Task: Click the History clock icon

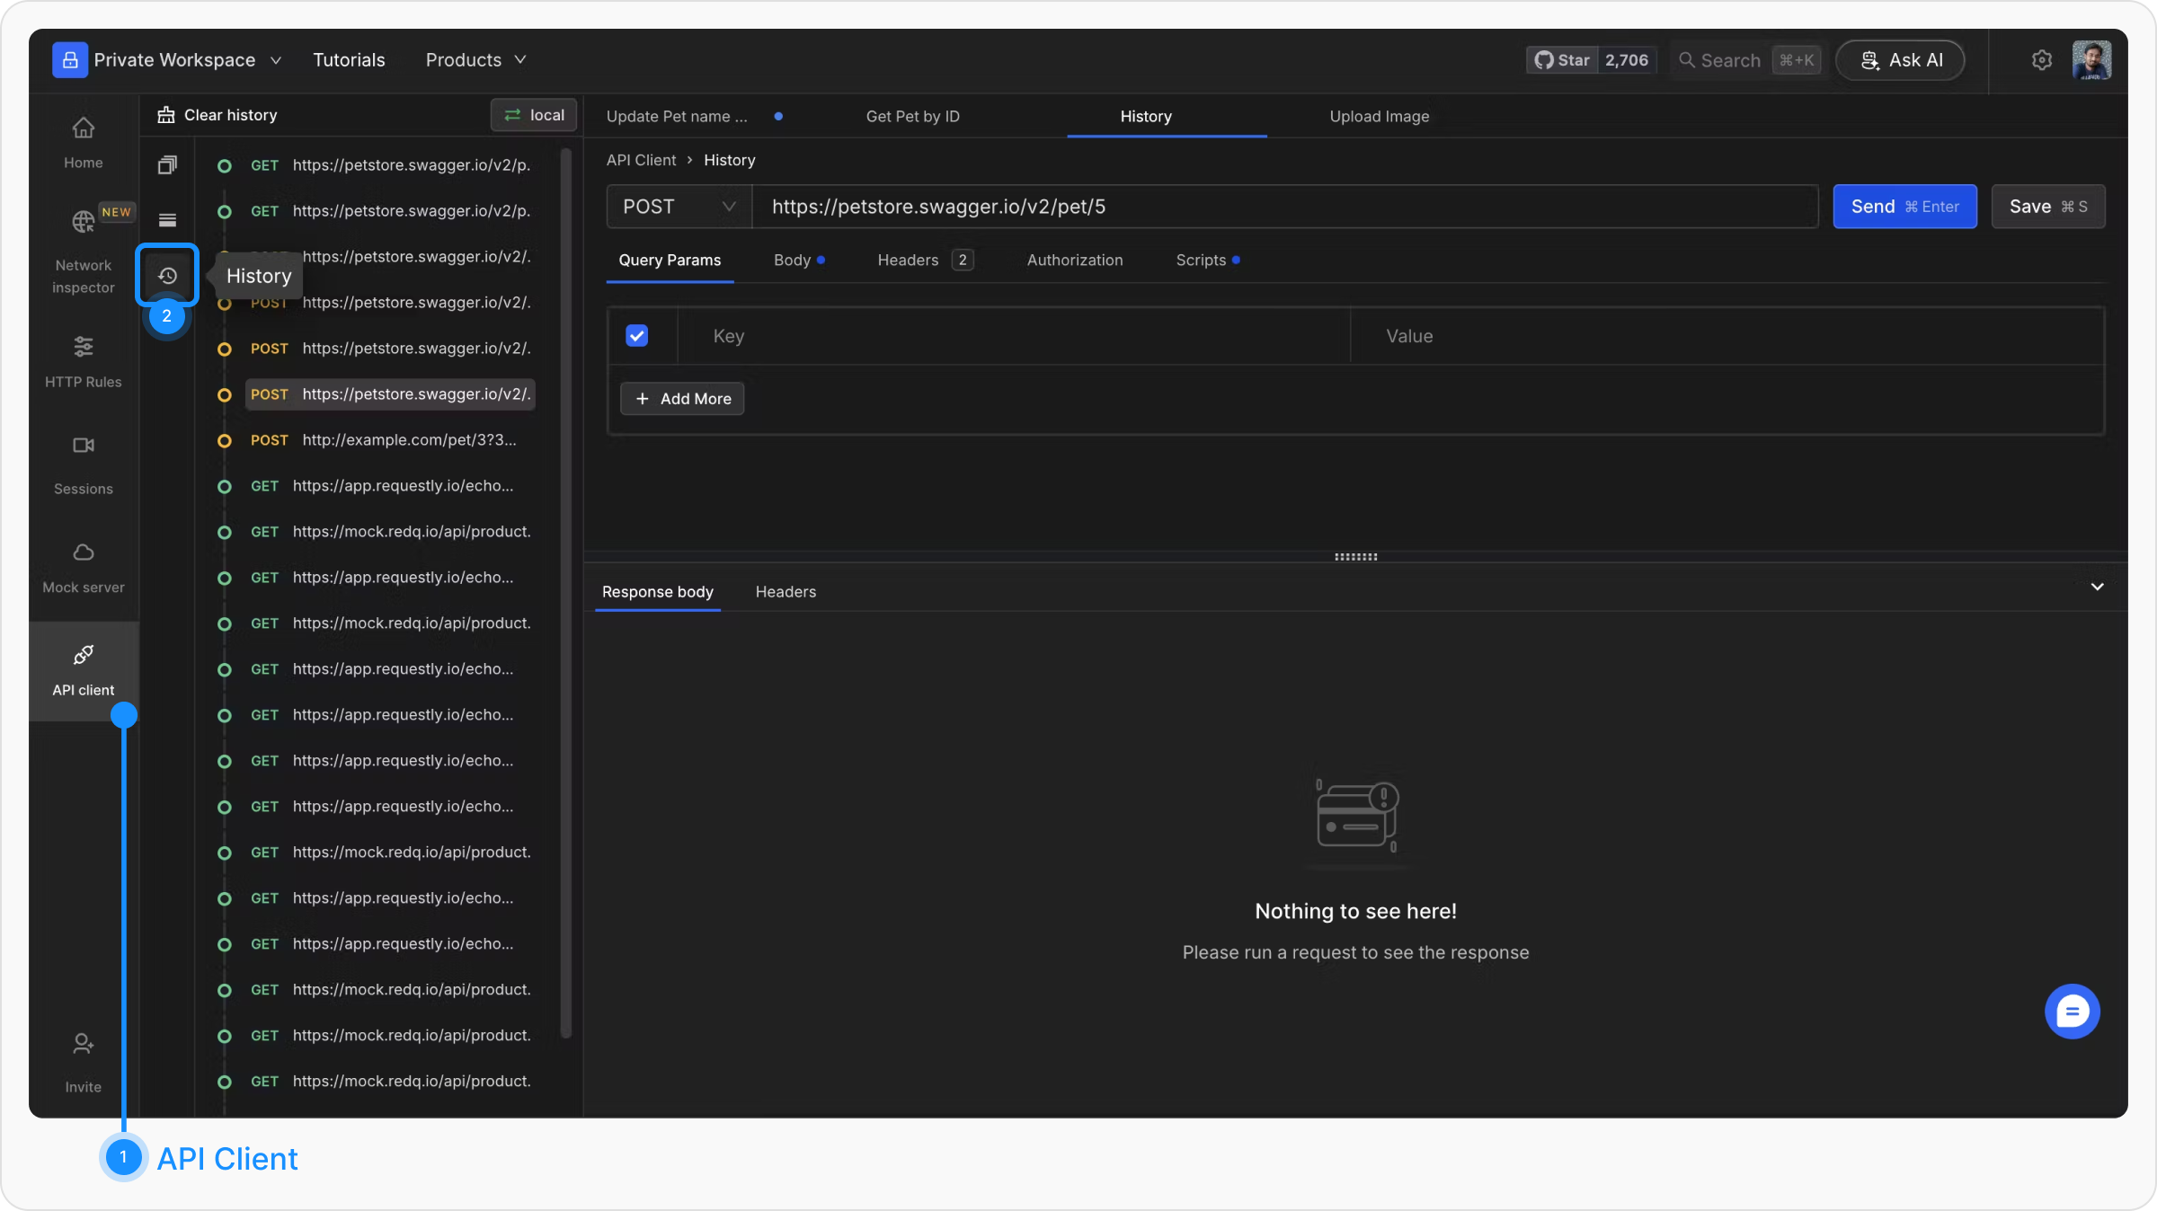Action: (x=167, y=276)
